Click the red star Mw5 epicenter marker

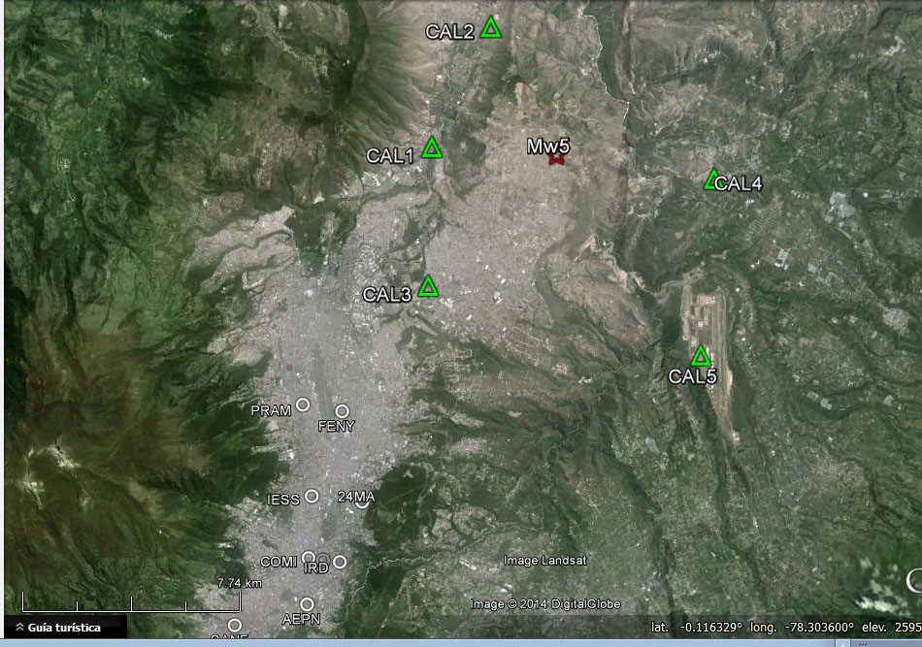point(556,159)
